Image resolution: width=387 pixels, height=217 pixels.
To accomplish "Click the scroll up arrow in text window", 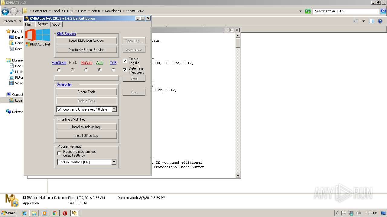I will [238, 35].
